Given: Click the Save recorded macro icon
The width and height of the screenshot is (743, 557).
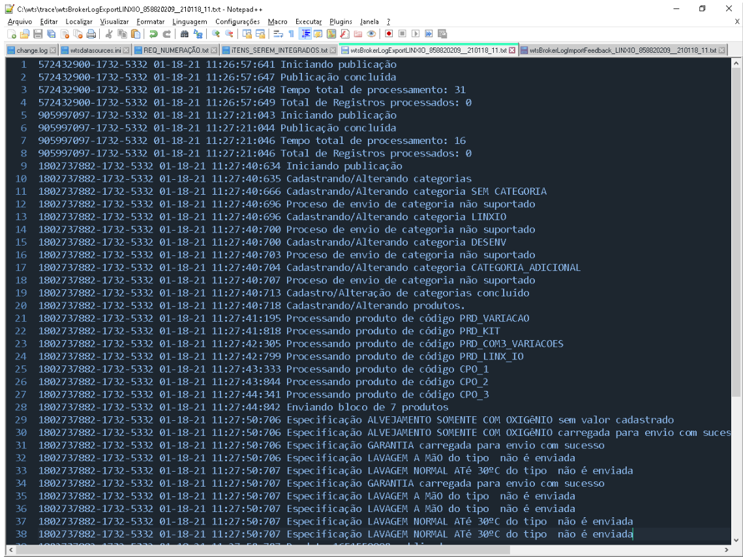Looking at the screenshot, I should click(x=442, y=34).
